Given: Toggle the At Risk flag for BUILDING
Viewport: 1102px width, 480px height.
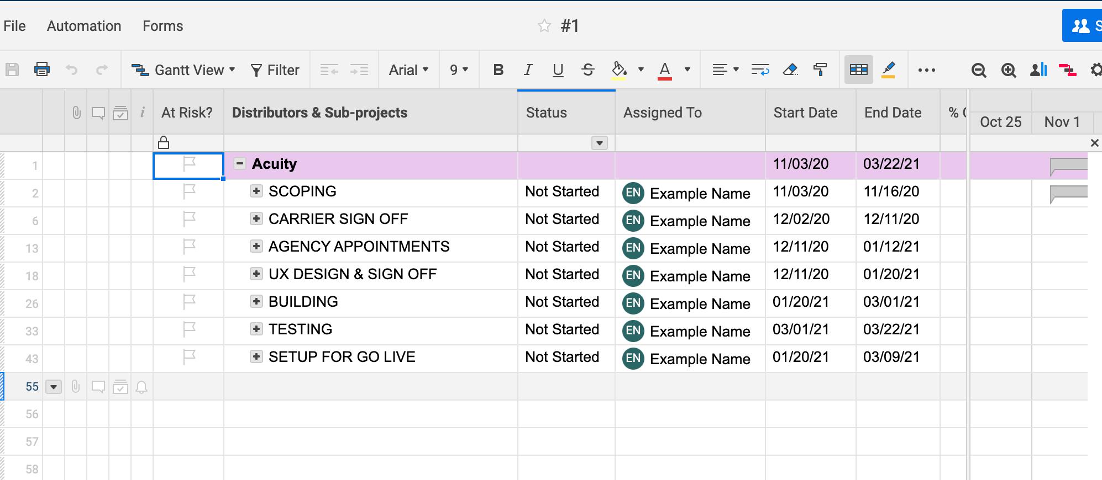Looking at the screenshot, I should tap(189, 302).
